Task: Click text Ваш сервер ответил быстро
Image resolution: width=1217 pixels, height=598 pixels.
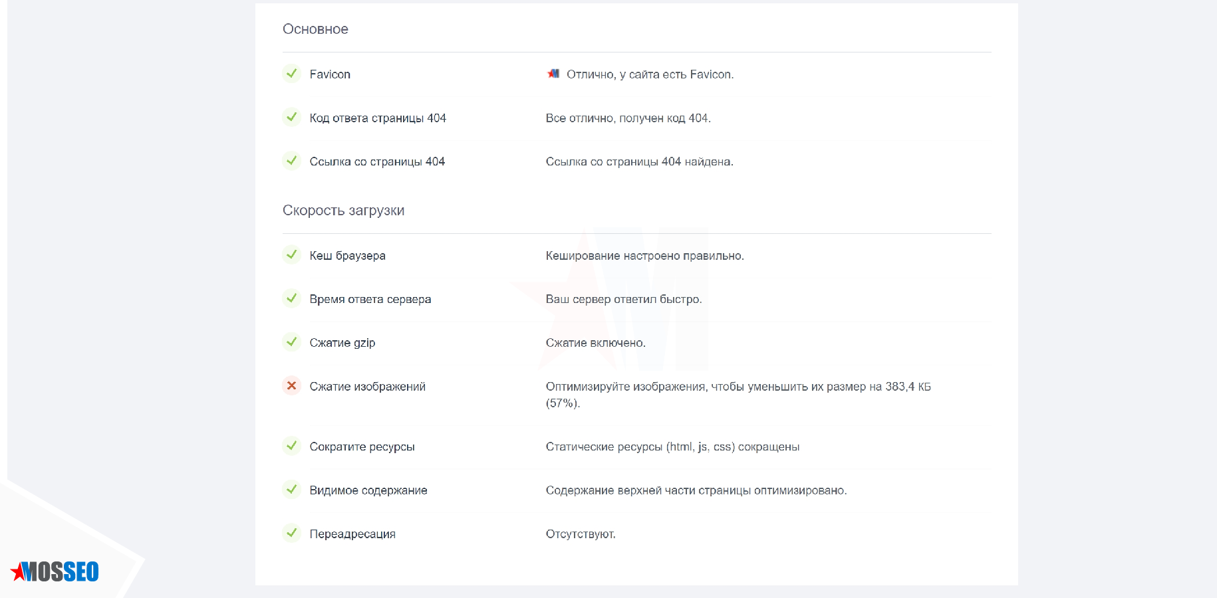Action: 624,299
